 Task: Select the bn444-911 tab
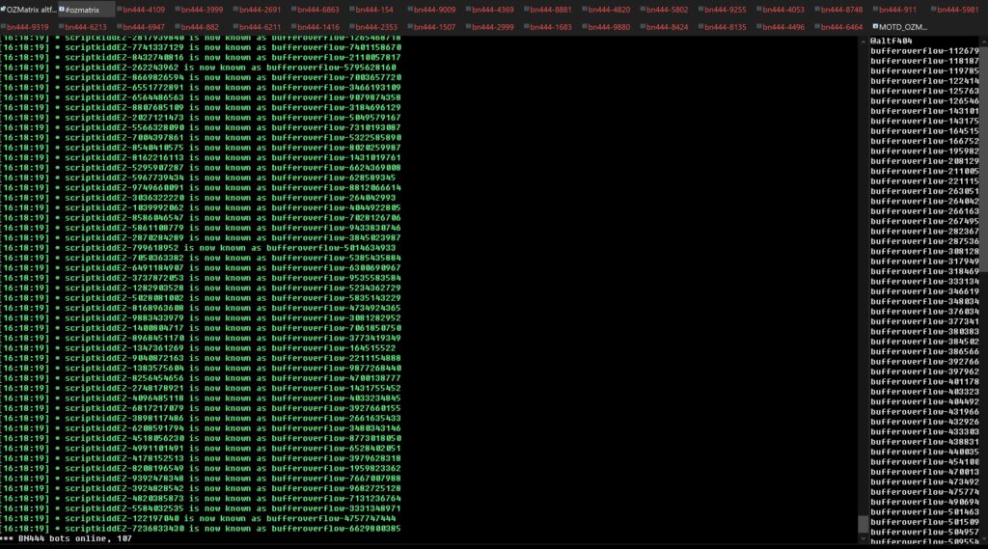point(894,10)
